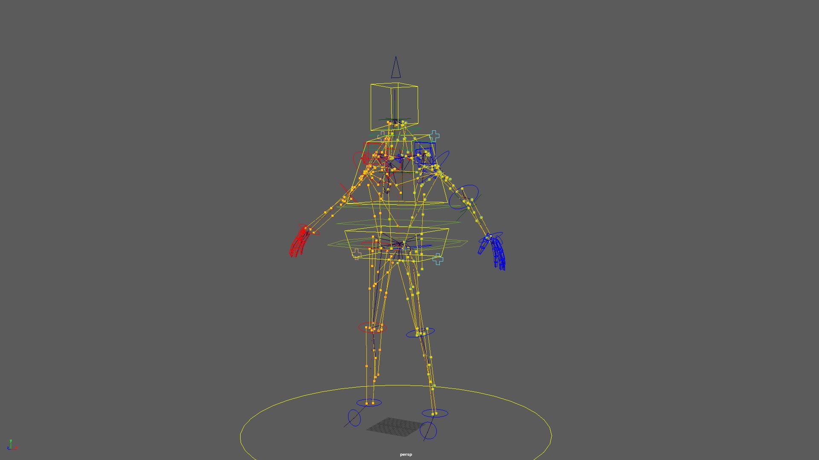This screenshot has height=460, width=819.
Task: Select the blue elbow circle control
Action: [x=464, y=197]
